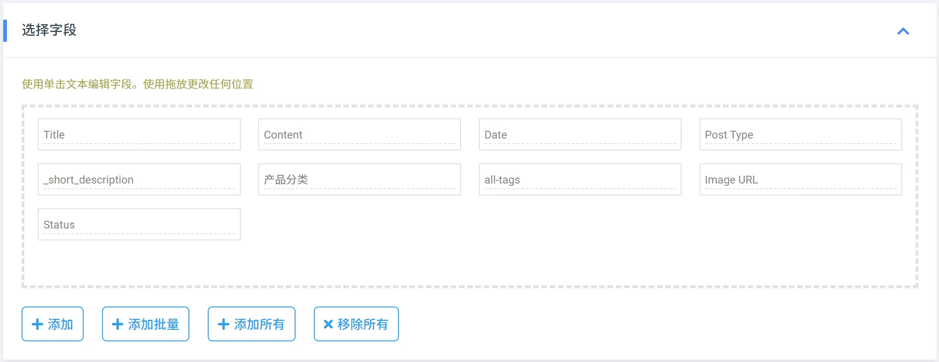Click the 选择字段 section heading
This screenshot has width=939, height=362.
pyautogui.click(x=49, y=30)
